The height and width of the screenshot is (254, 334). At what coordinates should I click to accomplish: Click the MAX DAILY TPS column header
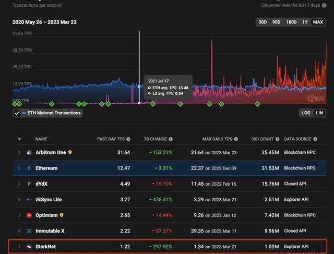point(217,139)
